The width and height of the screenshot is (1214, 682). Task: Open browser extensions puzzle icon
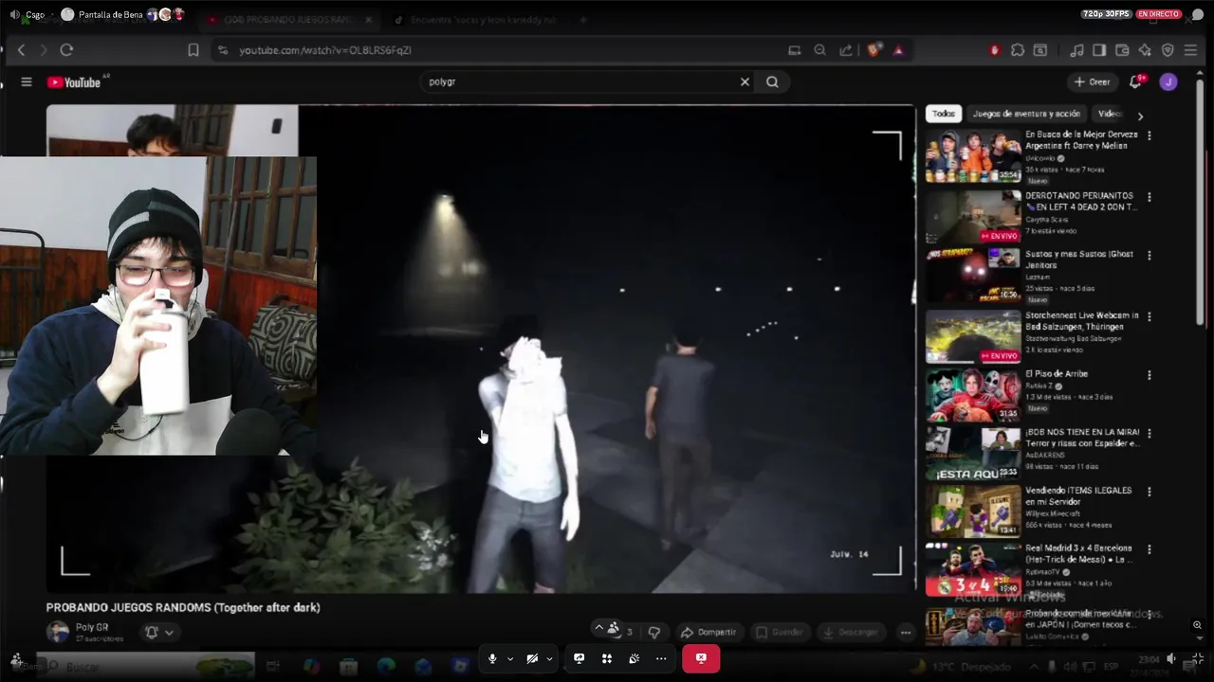point(1018,50)
